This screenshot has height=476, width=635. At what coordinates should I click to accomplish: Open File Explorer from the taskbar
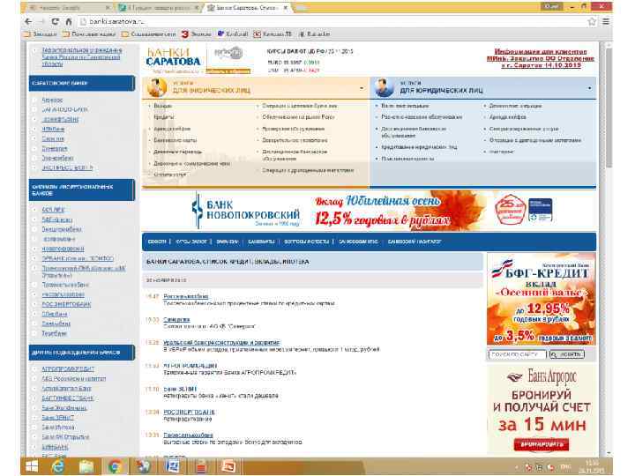pyautogui.click(x=86, y=466)
